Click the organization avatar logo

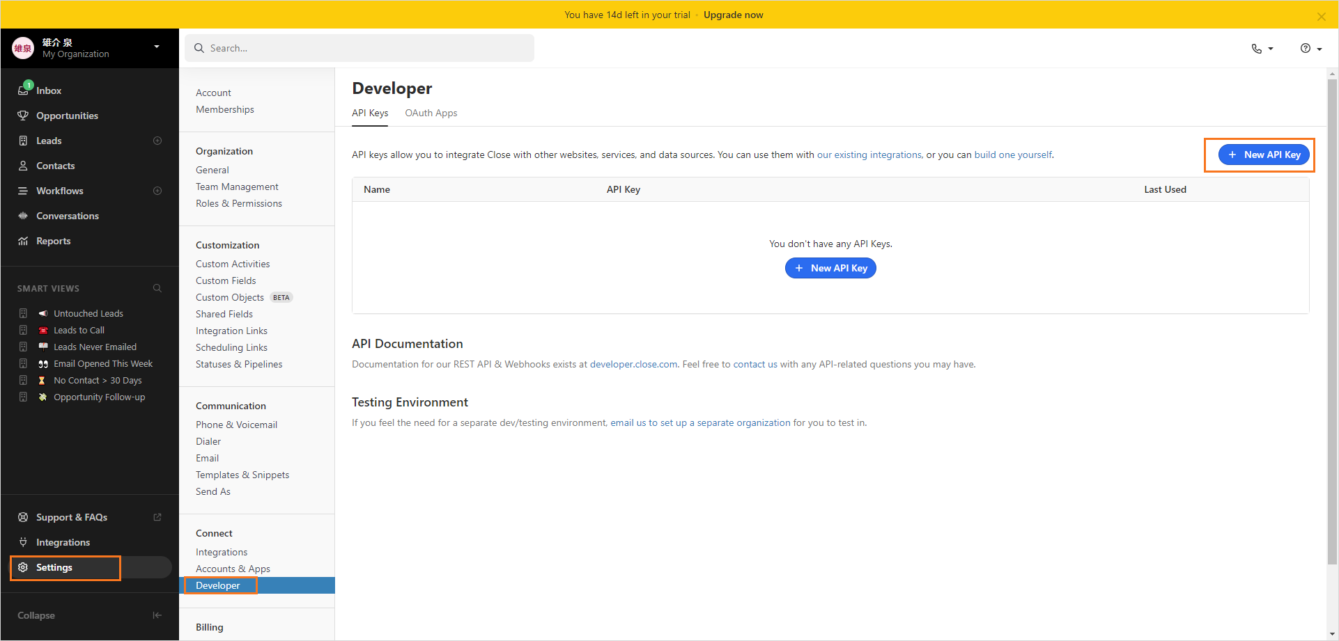tap(23, 48)
